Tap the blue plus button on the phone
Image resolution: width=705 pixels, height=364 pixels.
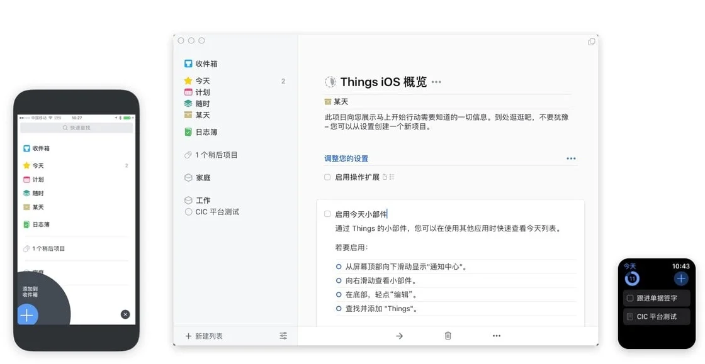tap(27, 315)
